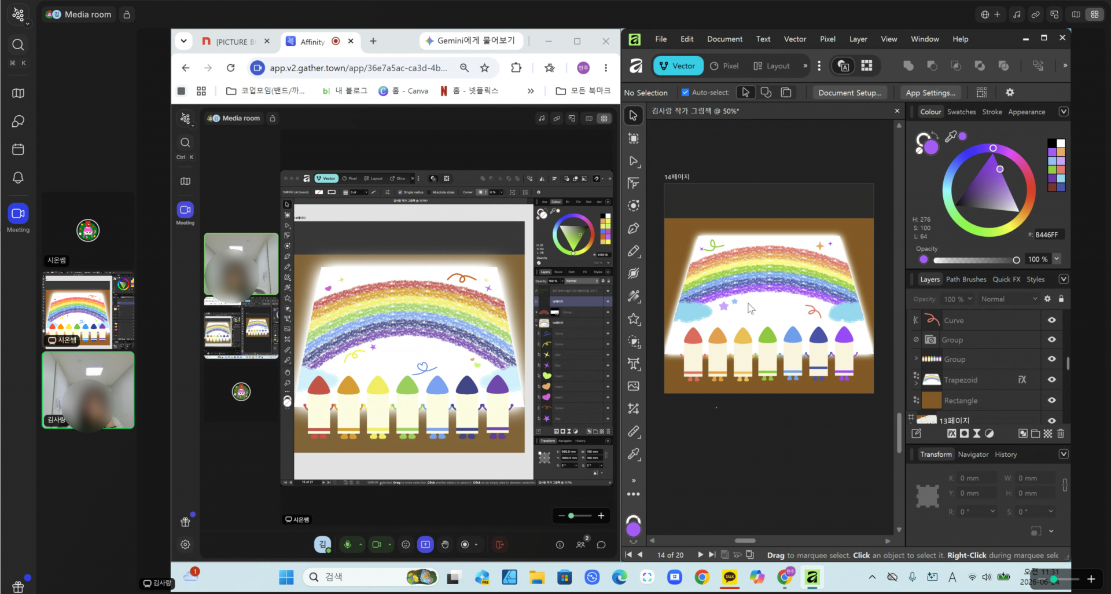
Task: Select the Move tool in Affinity's toolbox
Action: 634,115
